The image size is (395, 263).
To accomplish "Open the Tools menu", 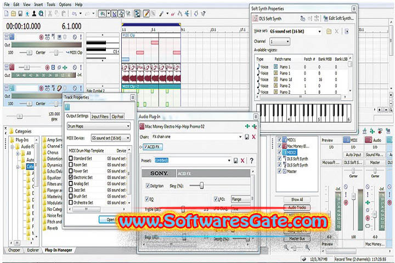I will [51, 4].
